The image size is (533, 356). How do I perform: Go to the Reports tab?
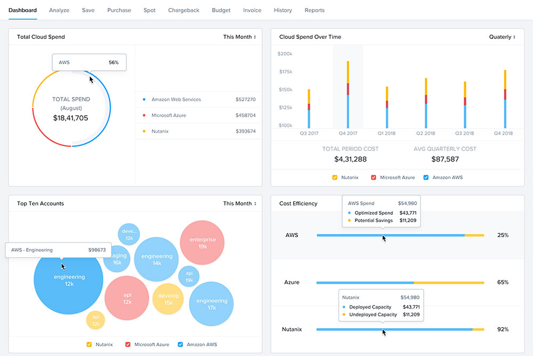pos(314,10)
